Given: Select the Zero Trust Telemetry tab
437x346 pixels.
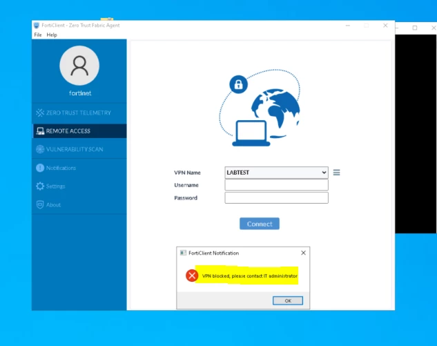Looking at the screenshot, I should tap(79, 113).
